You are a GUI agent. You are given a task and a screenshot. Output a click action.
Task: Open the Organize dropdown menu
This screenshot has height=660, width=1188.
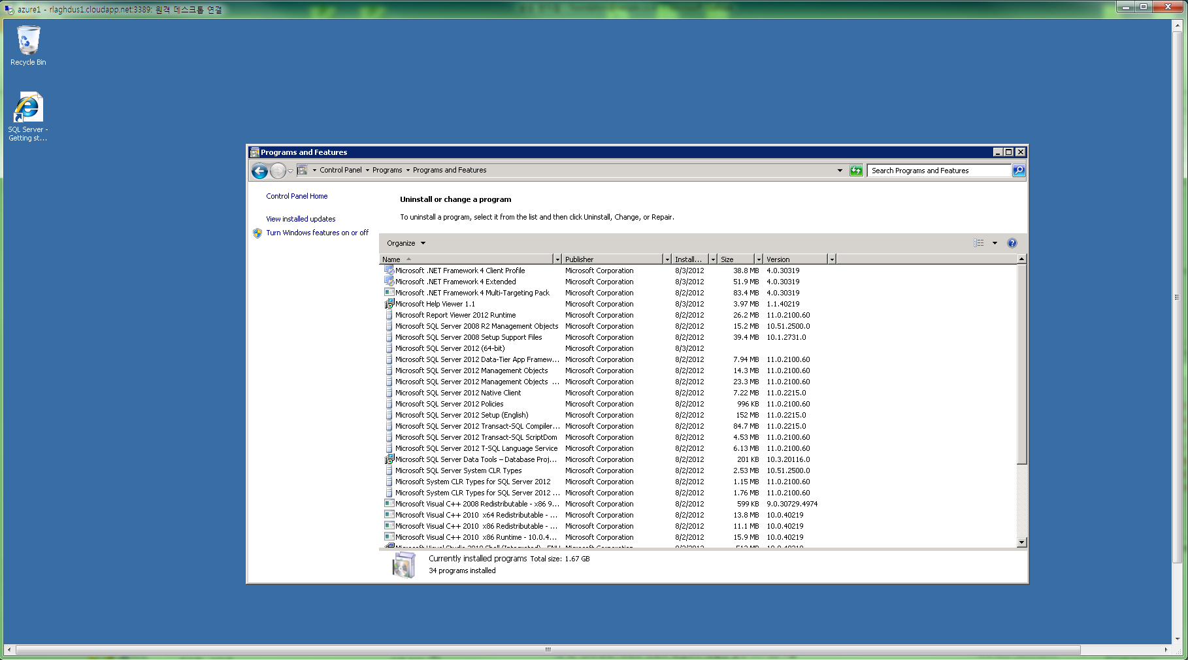[x=406, y=243]
